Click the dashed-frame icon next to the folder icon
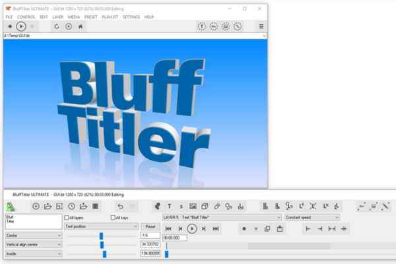 (59, 207)
